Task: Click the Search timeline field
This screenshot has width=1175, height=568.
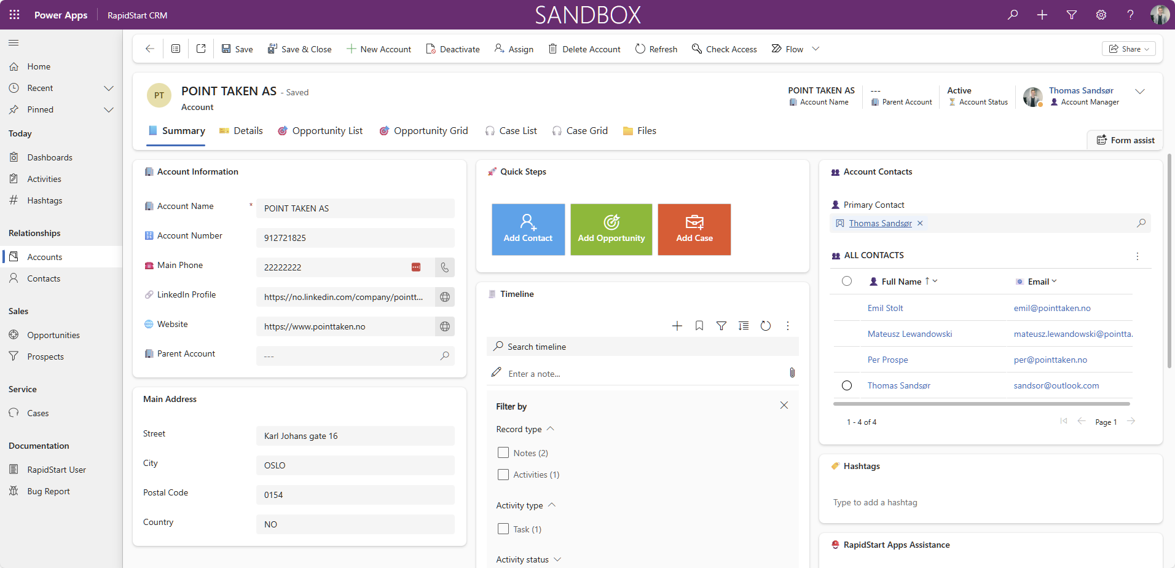Action: (643, 347)
